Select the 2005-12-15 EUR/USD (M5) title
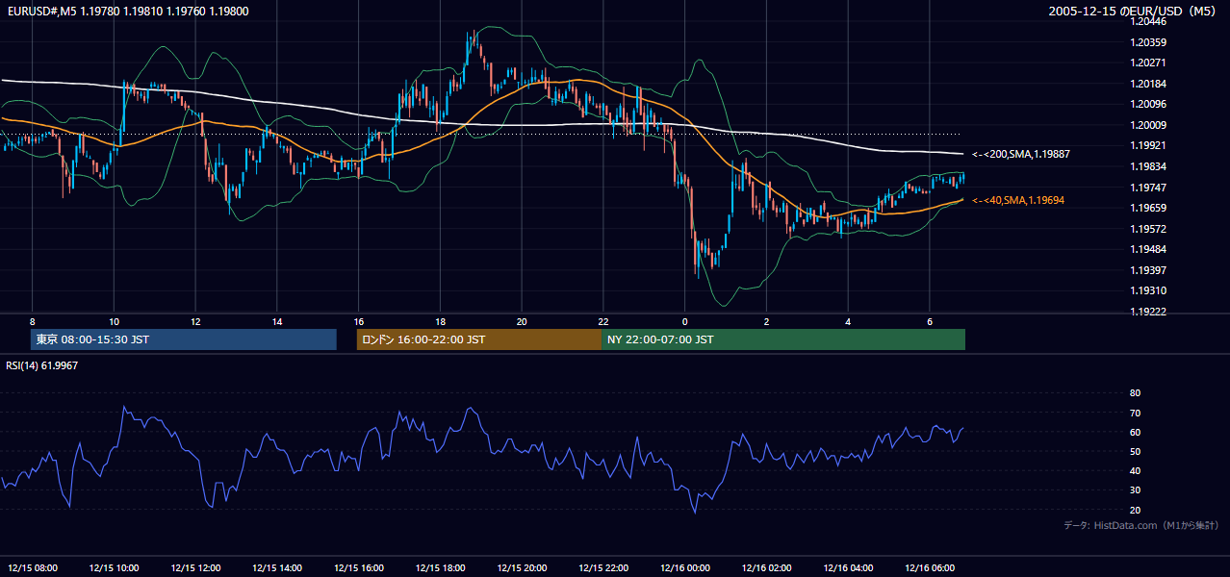The width and height of the screenshot is (1230, 577). click(x=1133, y=11)
